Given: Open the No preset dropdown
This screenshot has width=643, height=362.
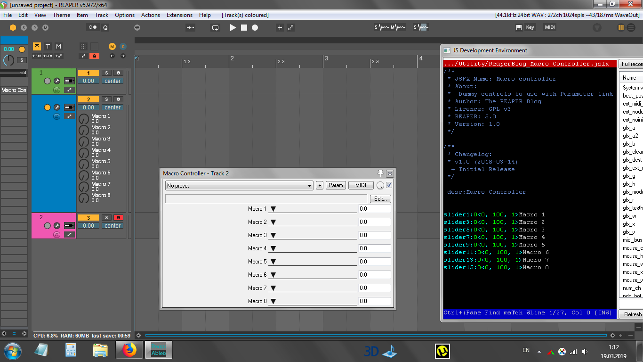Looking at the screenshot, I should pyautogui.click(x=239, y=186).
